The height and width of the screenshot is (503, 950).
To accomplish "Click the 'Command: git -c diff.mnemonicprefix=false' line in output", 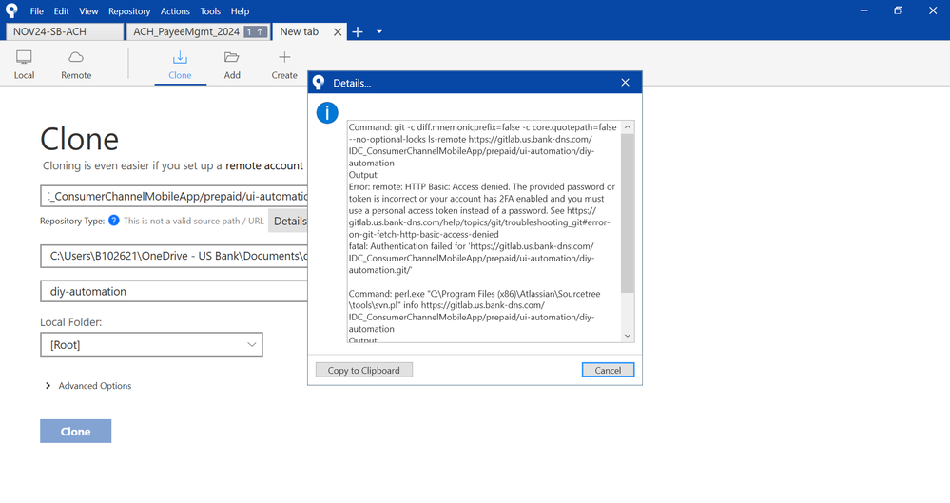I will 483,127.
